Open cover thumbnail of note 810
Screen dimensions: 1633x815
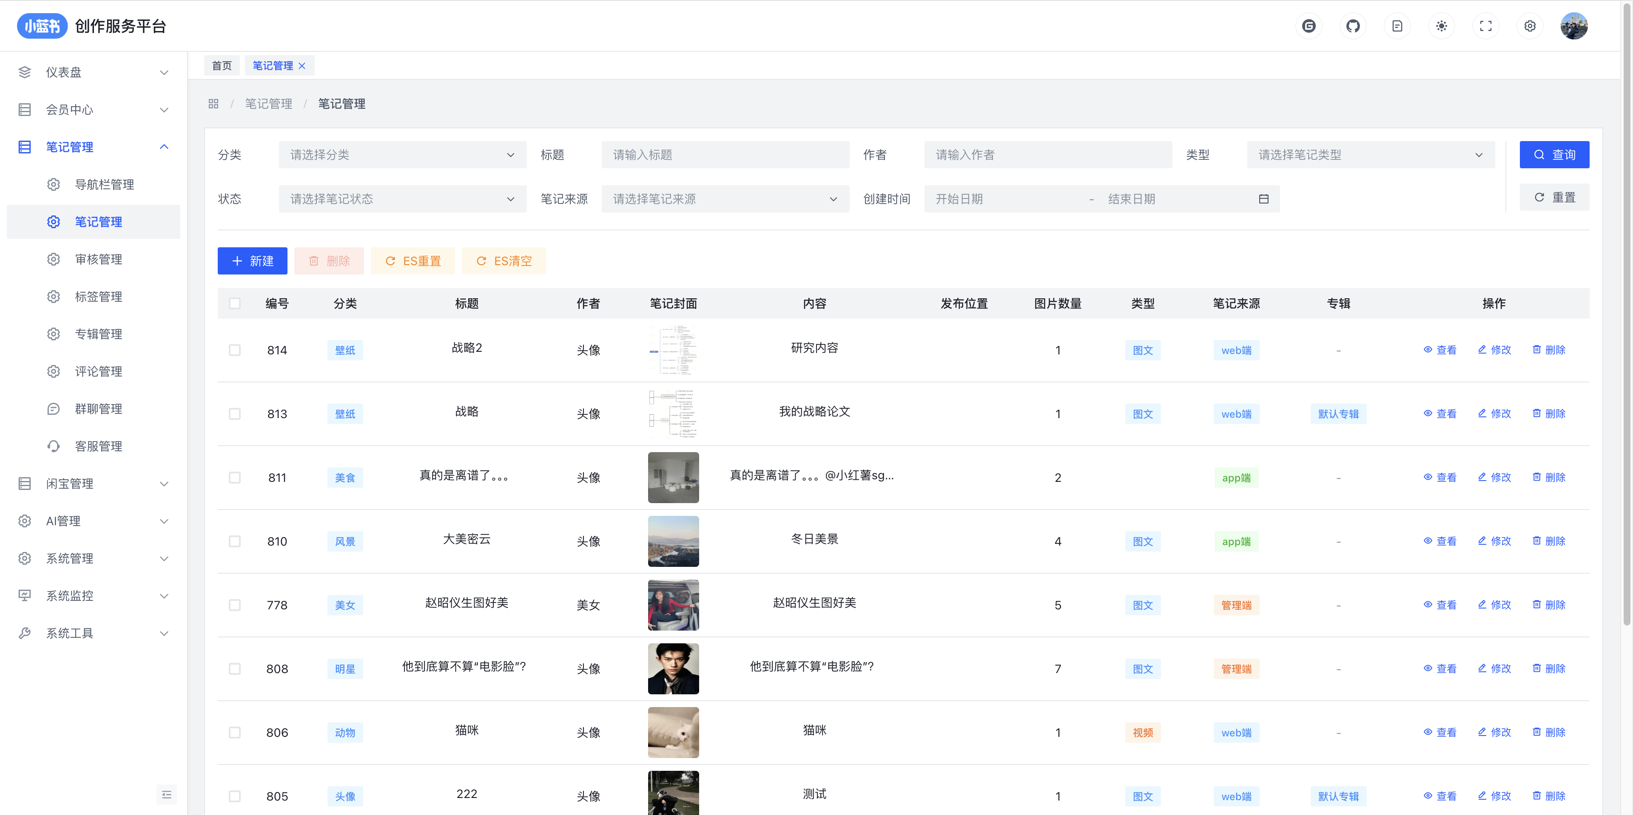point(673,541)
